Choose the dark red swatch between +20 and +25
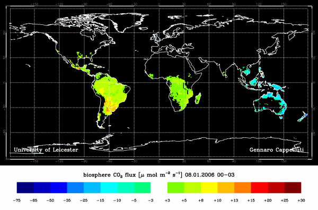The height and width of the screenshot is (210, 318). (276, 188)
